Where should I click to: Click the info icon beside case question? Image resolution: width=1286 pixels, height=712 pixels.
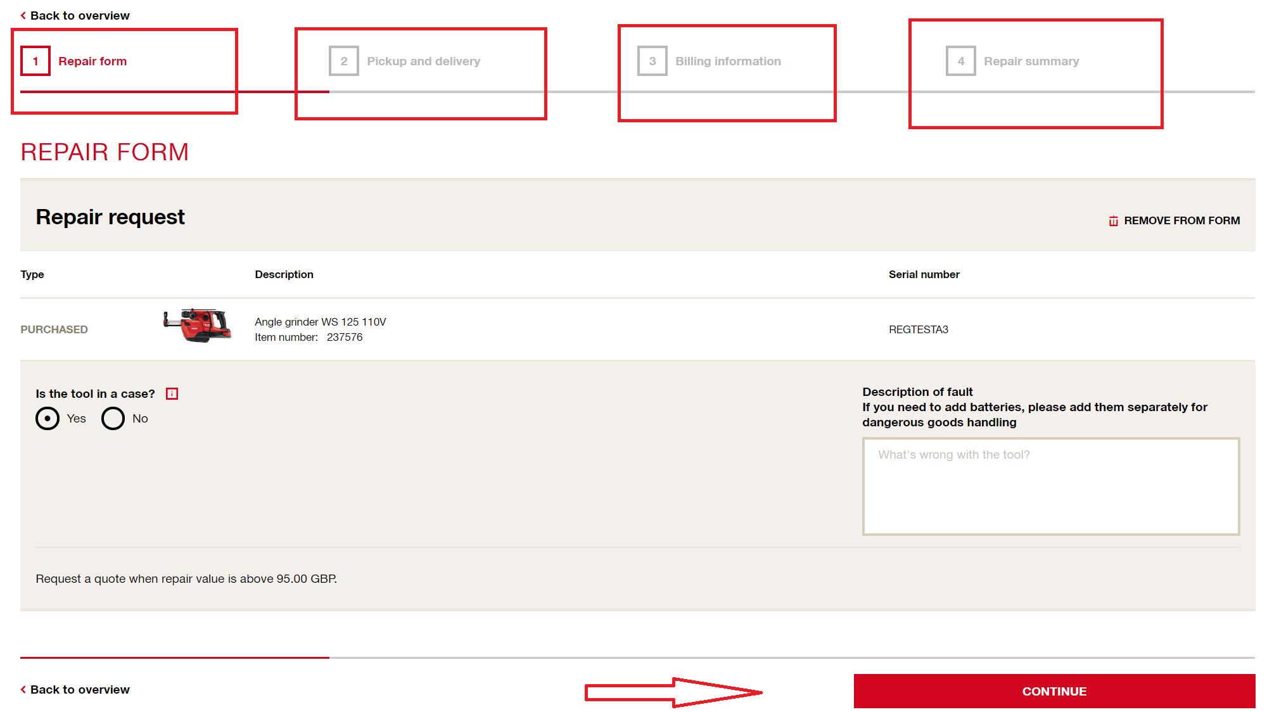pyautogui.click(x=172, y=394)
